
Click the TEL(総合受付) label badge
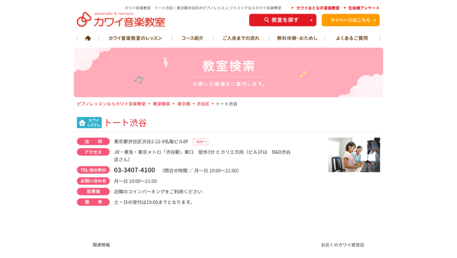(93, 170)
